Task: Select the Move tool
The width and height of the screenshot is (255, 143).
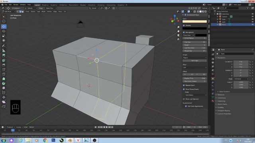Action: point(4,27)
